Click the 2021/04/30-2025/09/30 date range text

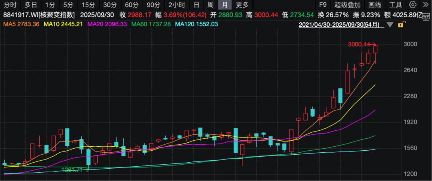point(342,25)
